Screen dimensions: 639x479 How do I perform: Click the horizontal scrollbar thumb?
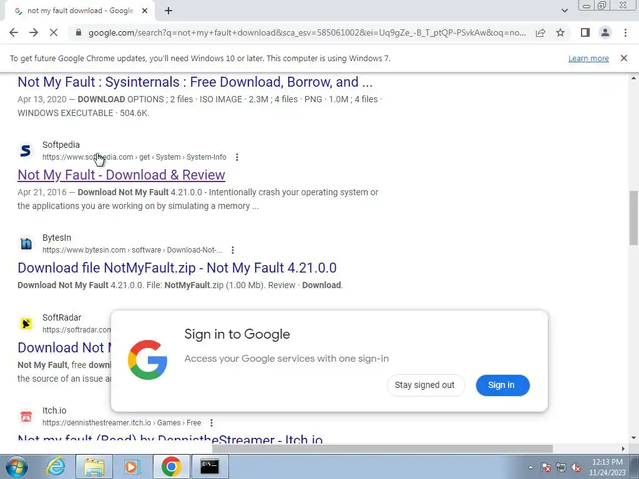382,448
